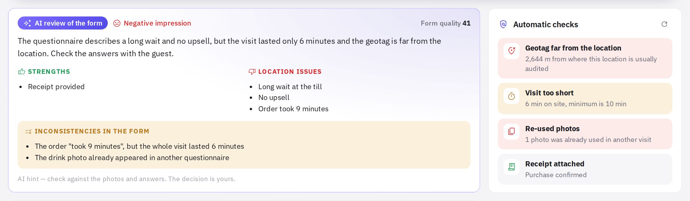This screenshot has height=201, width=690.
Task: Open the Geotag far from the location card
Action: (585, 58)
